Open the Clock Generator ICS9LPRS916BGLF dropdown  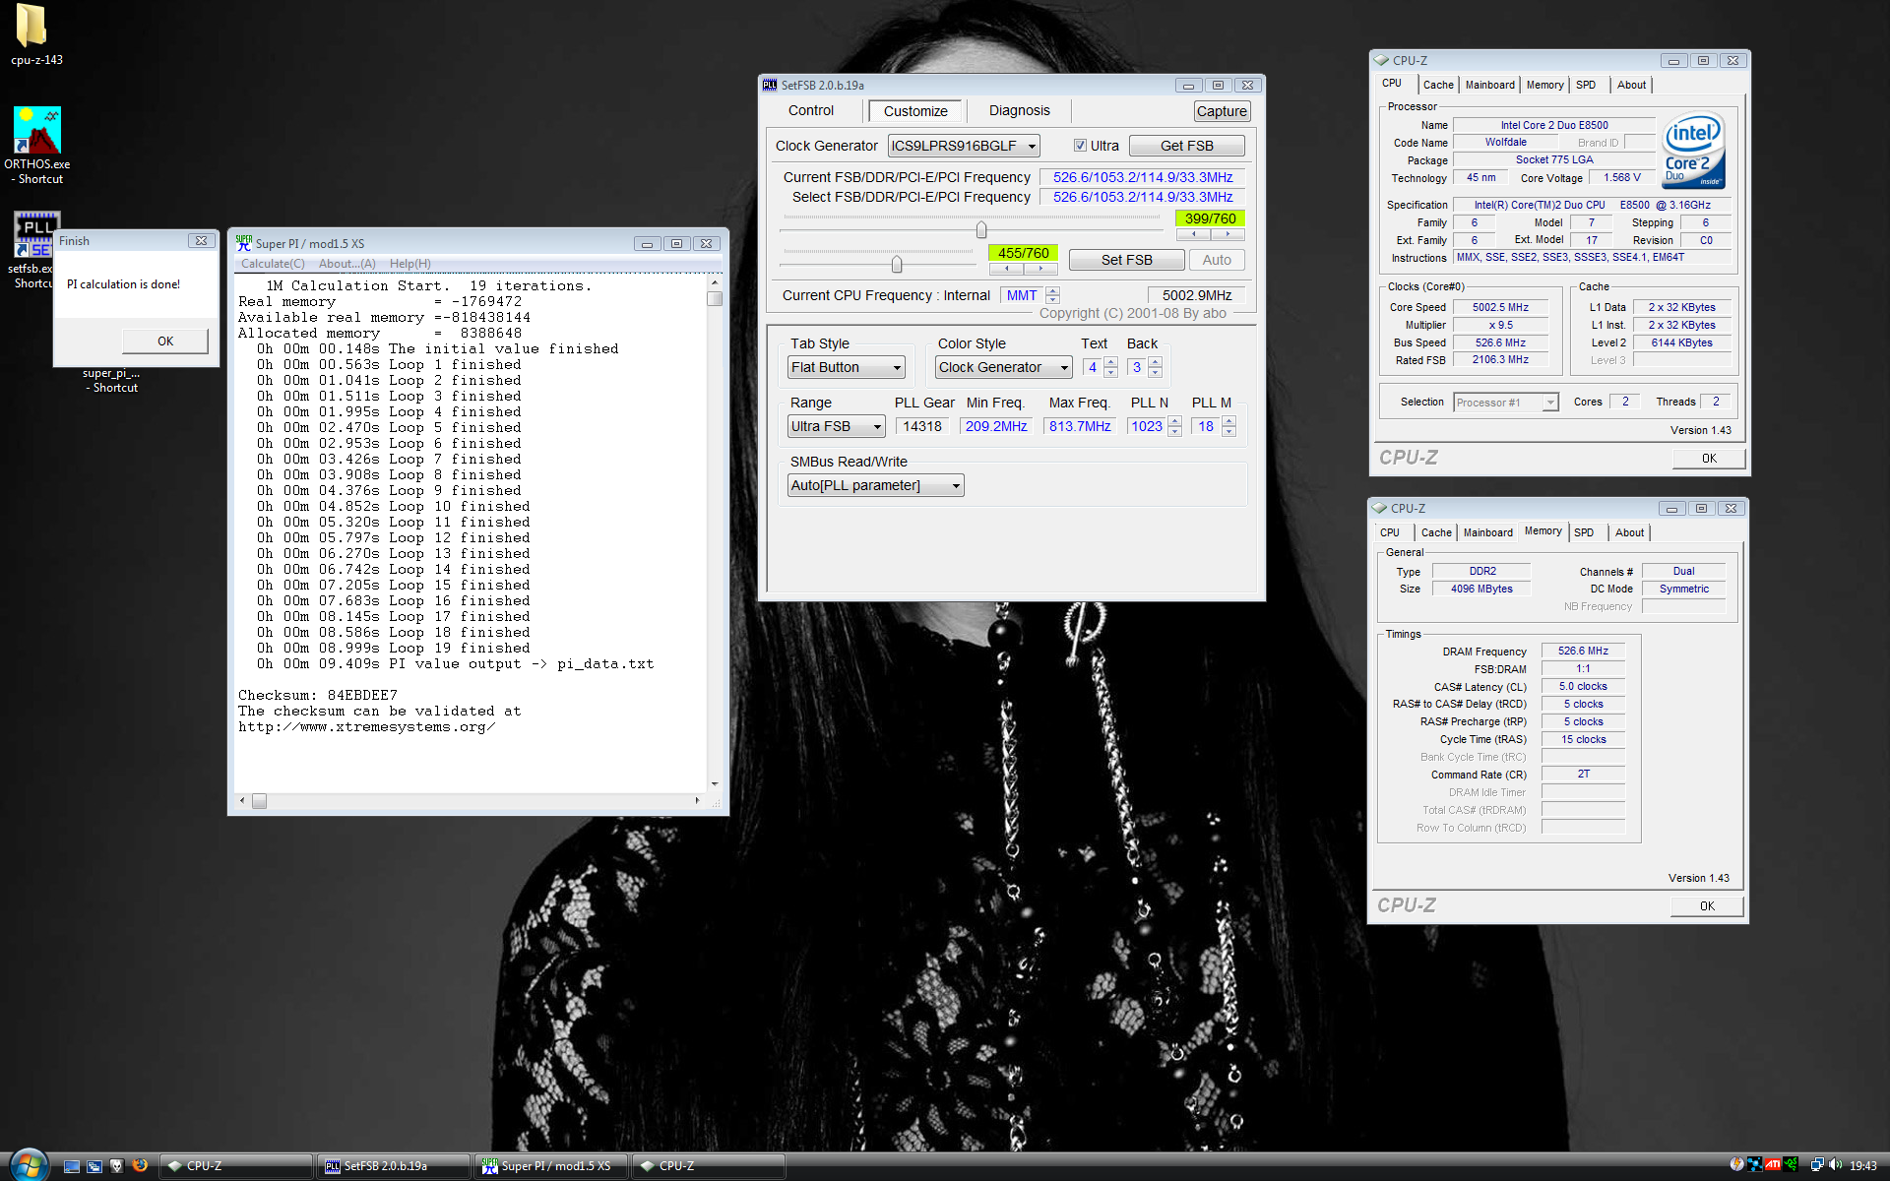tap(963, 146)
